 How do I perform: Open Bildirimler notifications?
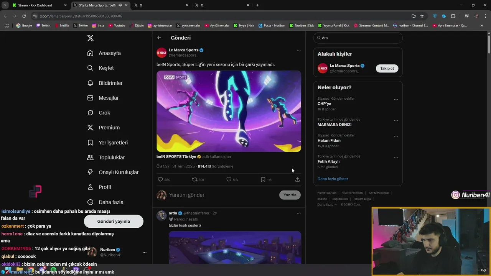pos(105,83)
